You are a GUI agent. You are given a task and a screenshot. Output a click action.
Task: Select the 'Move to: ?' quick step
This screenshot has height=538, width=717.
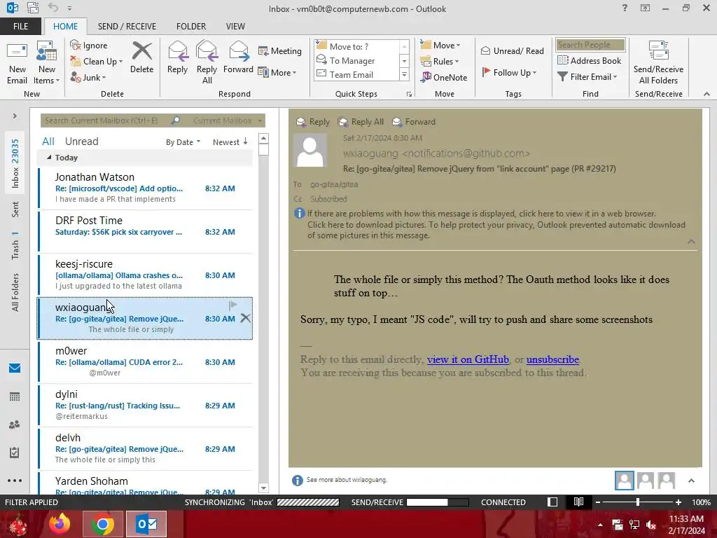357,46
